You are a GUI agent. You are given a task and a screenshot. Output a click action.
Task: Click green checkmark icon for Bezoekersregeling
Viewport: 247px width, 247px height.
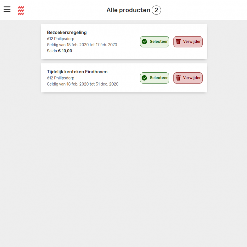pos(144,42)
